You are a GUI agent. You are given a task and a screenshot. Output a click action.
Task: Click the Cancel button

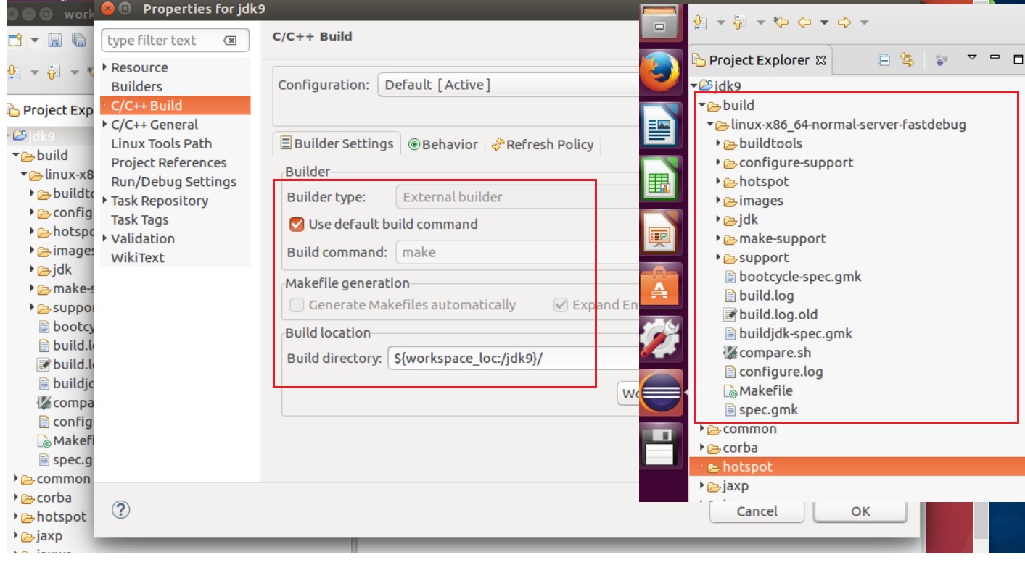coord(757,511)
